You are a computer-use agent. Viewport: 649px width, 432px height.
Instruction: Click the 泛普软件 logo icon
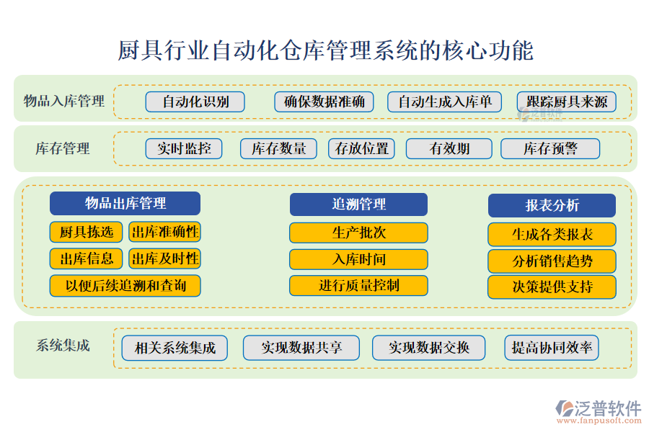565,408
